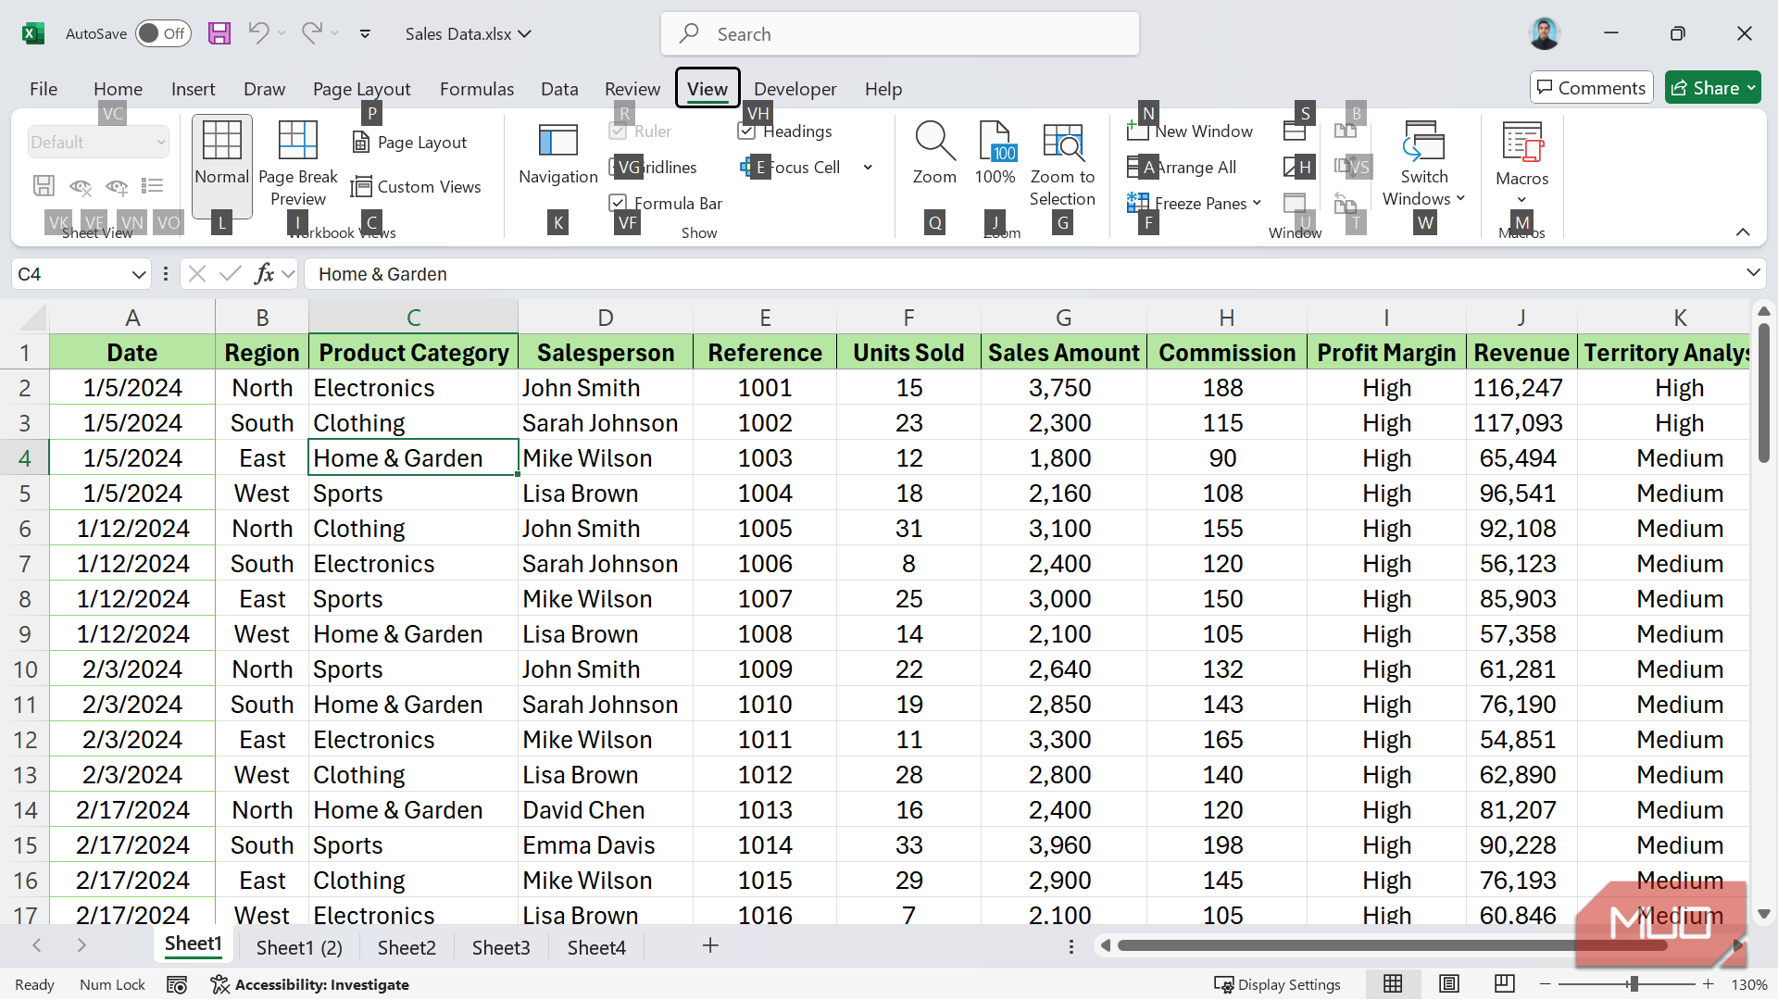This screenshot has height=1000, width=1778.
Task: Toggle the Ruler checkbox
Action: [618, 131]
